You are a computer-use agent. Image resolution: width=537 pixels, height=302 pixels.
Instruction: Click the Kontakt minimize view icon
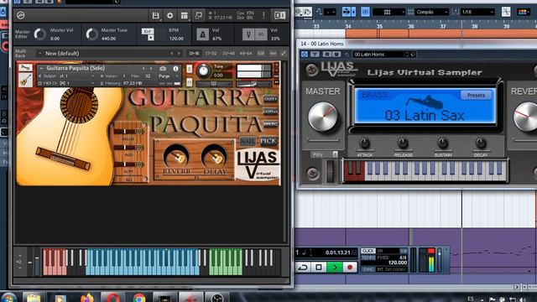[x=199, y=15]
